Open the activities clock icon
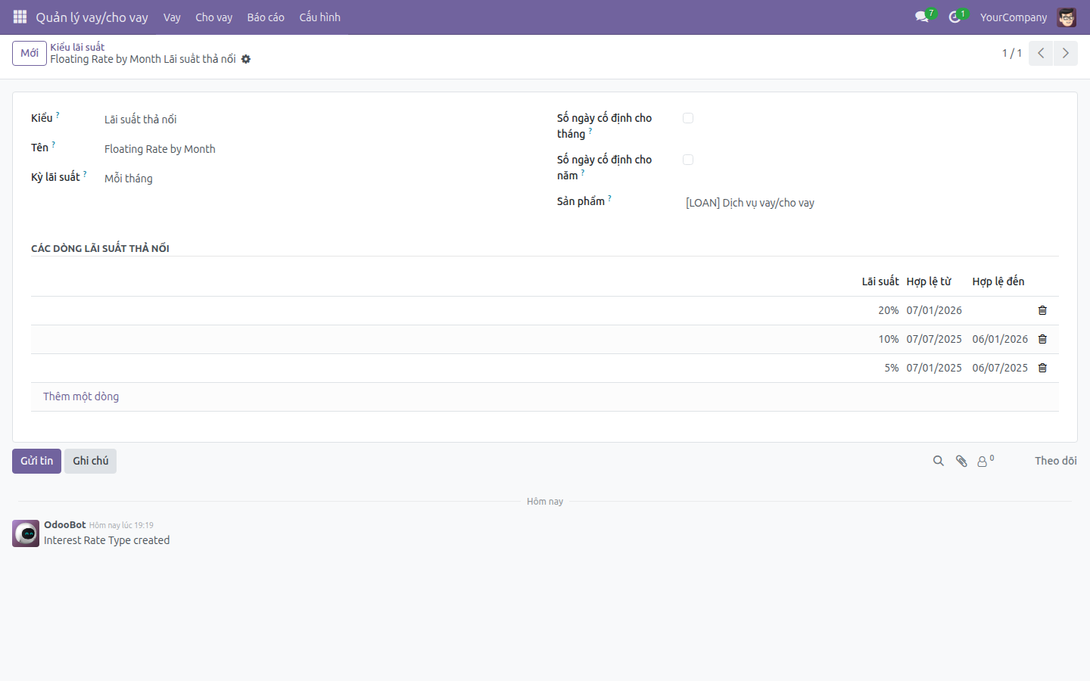This screenshot has width=1090, height=681. coord(955,17)
